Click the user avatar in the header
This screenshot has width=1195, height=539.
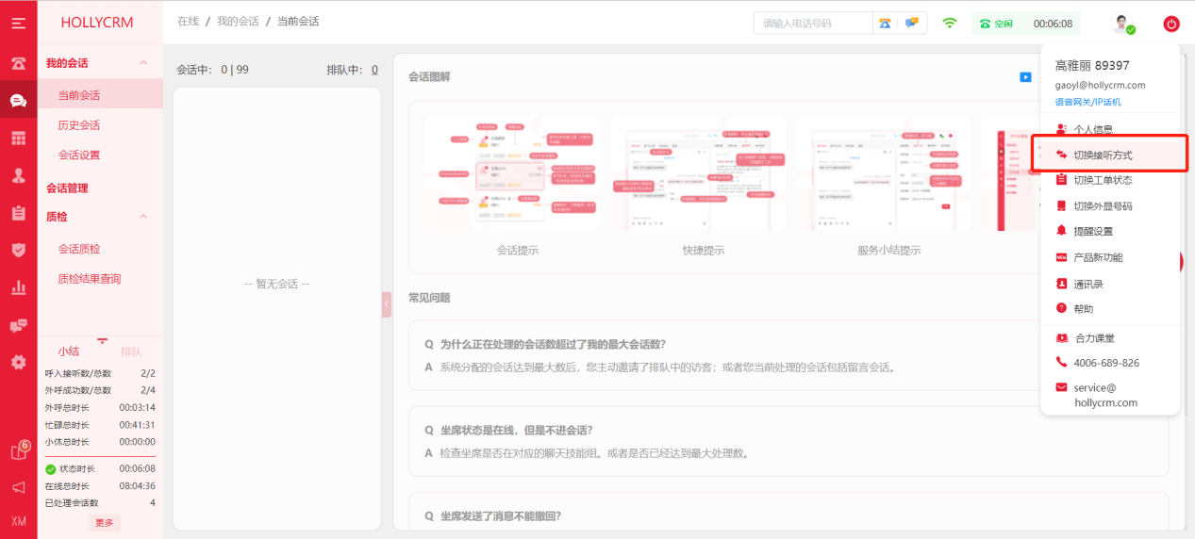[1121, 24]
